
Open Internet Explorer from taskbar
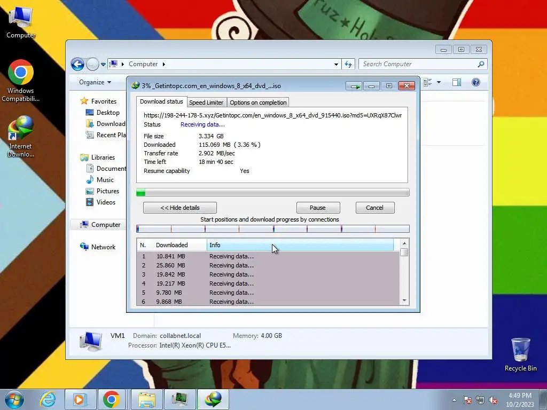pos(48,399)
